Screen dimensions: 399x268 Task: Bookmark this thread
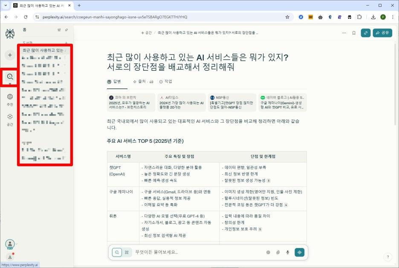pos(354,33)
